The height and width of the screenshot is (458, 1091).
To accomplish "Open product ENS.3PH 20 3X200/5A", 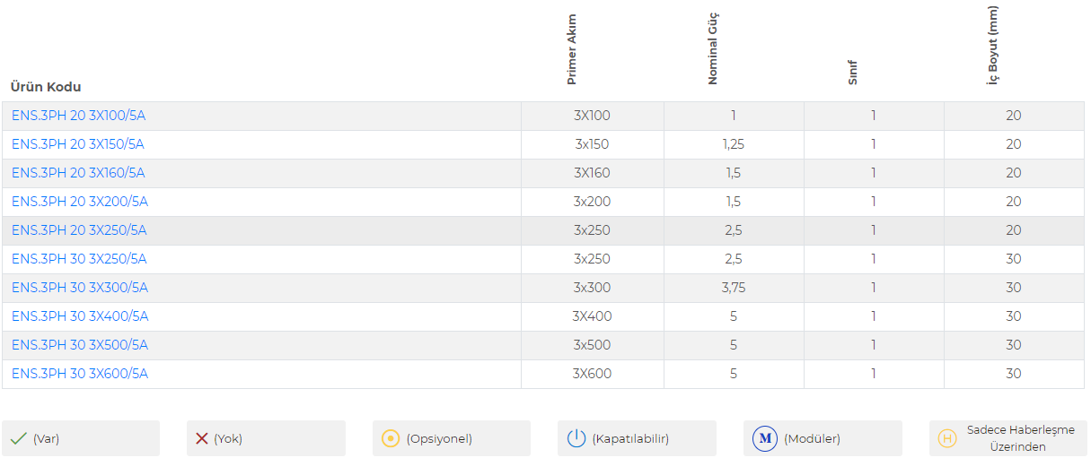I will click(x=80, y=202).
